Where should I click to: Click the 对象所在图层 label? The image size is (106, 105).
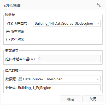click(18, 23)
